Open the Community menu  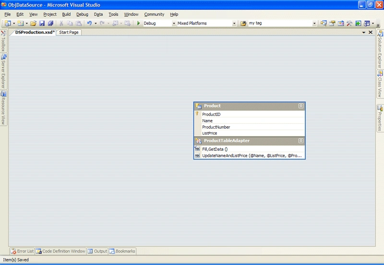pyautogui.click(x=154, y=14)
